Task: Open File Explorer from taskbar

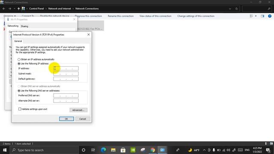Action: click(113, 150)
